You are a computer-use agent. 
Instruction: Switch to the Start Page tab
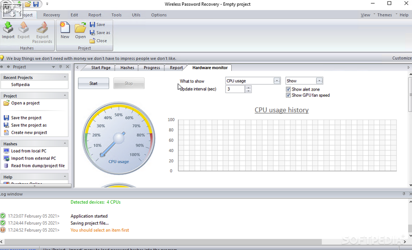[101, 68]
